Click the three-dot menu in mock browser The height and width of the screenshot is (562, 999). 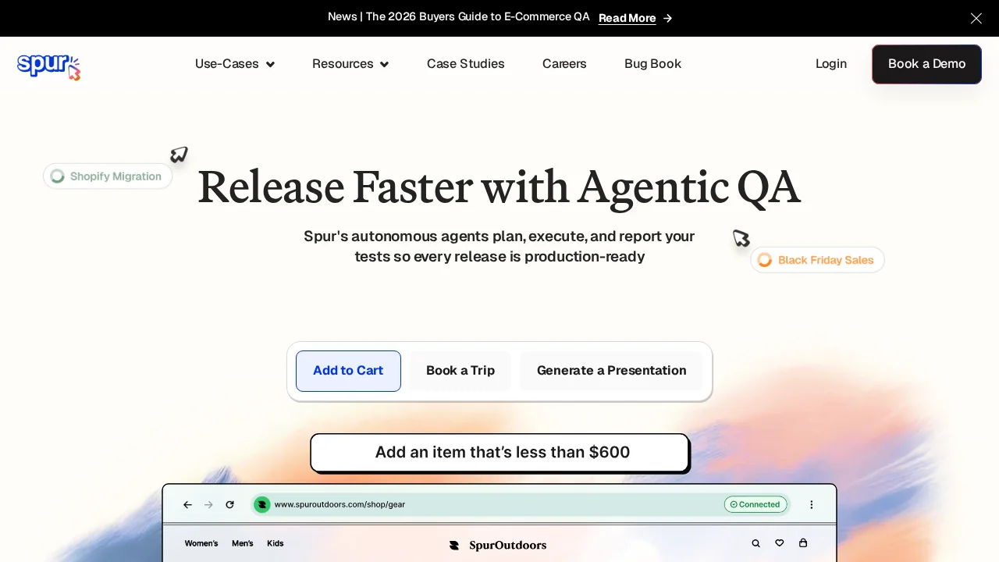click(811, 505)
